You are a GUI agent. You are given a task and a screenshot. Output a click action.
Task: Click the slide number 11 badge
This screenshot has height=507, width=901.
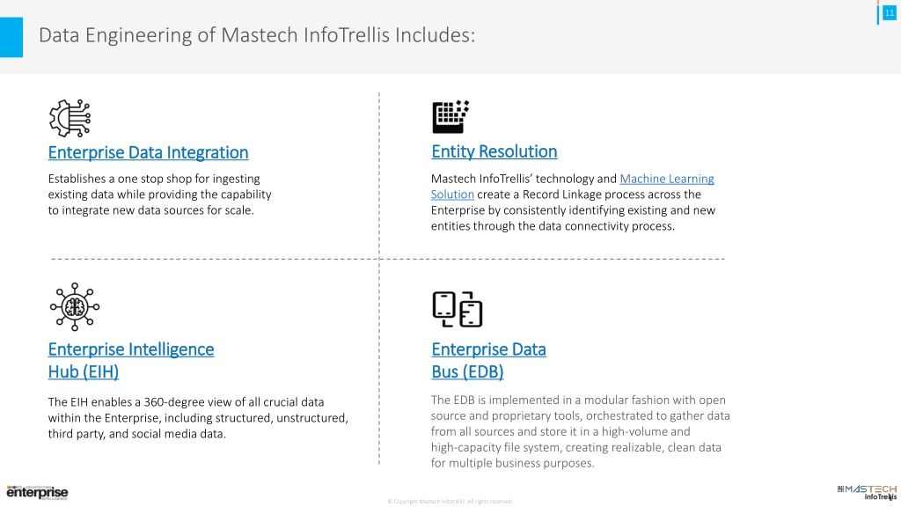pos(889,12)
